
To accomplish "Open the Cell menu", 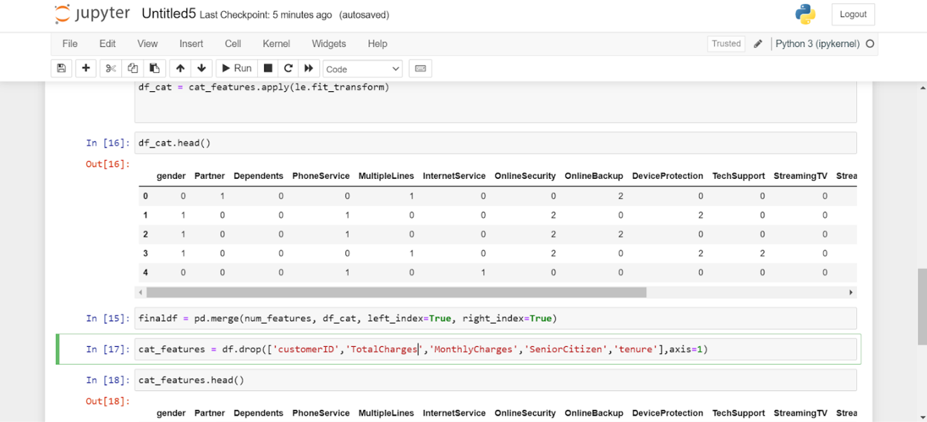I will [233, 43].
